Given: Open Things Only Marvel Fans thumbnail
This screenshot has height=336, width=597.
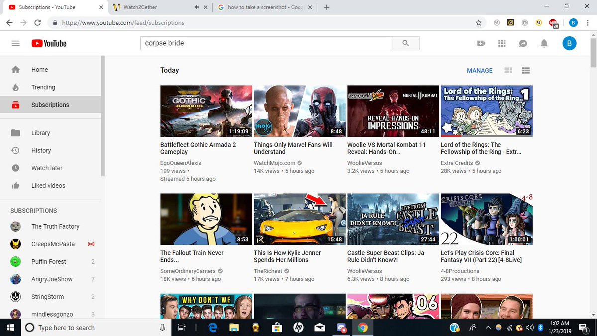Looking at the screenshot, I should click(299, 111).
